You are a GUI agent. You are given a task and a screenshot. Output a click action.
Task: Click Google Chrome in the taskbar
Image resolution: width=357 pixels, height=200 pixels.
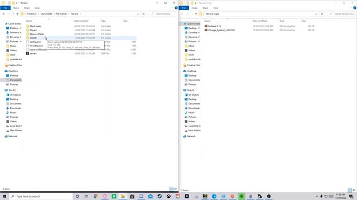click(x=95, y=196)
